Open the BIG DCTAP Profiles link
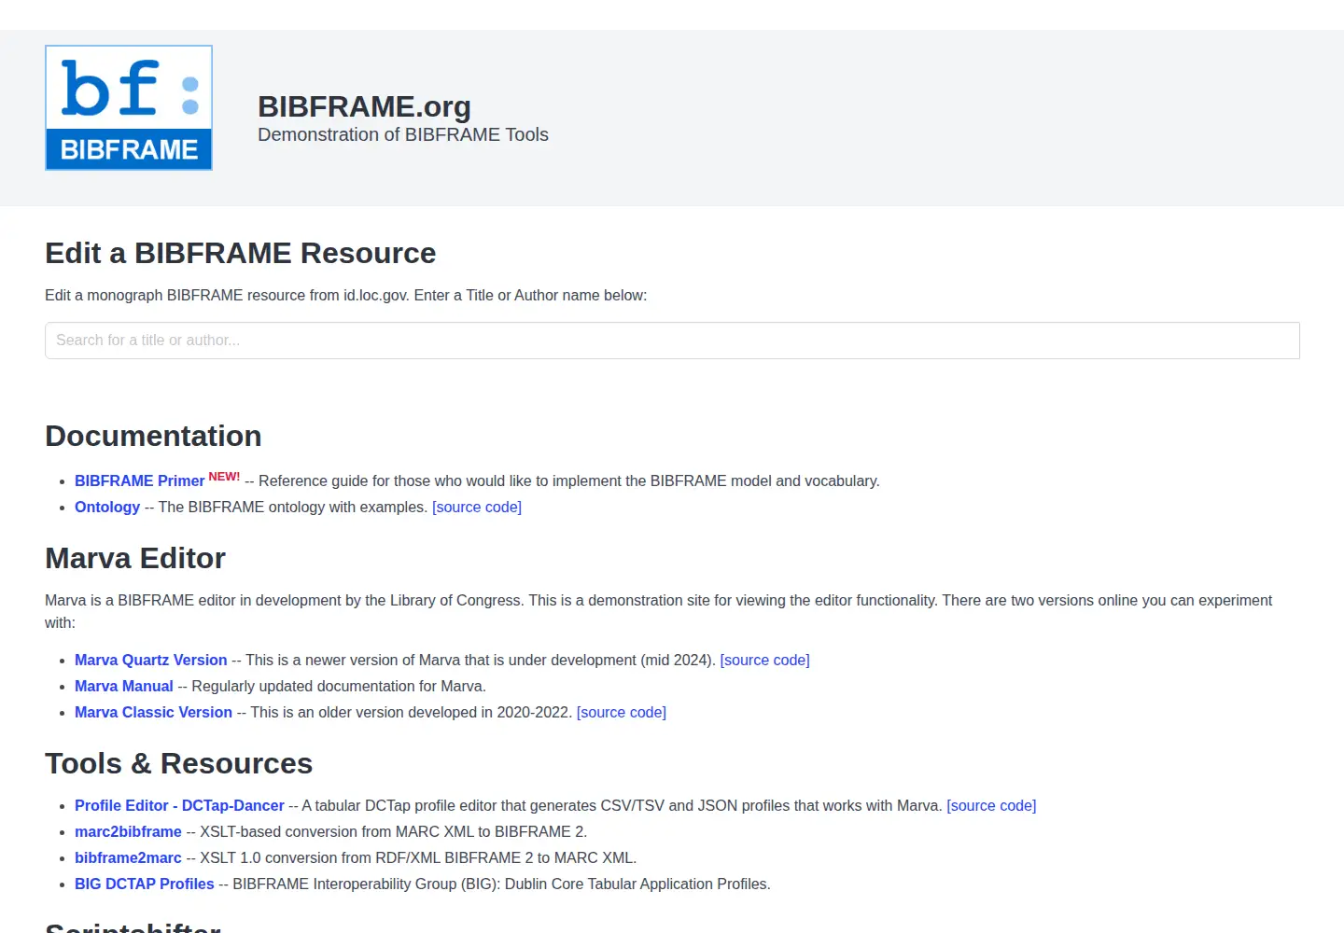This screenshot has width=1344, height=933. 145,884
